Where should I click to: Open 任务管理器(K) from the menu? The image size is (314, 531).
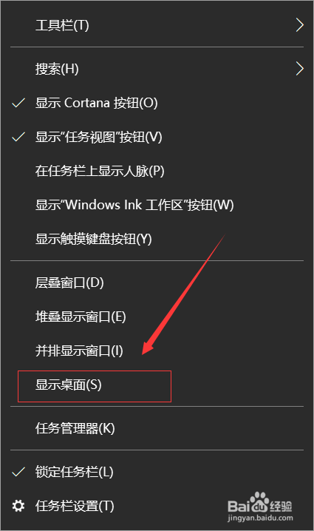pos(157,428)
